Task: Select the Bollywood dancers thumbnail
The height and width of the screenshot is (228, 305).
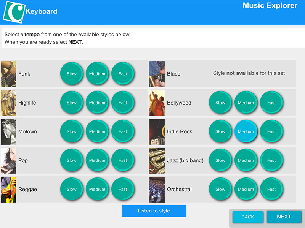Action: coord(157,103)
